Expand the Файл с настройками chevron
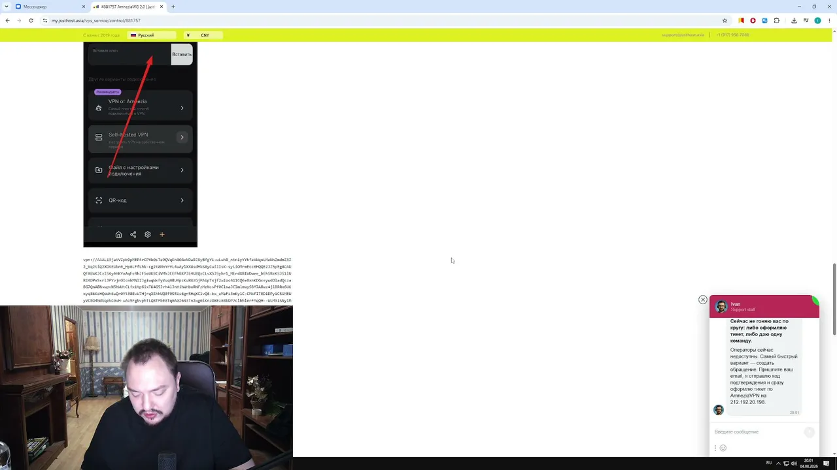Viewport: 837px width, 470px height. tap(182, 170)
